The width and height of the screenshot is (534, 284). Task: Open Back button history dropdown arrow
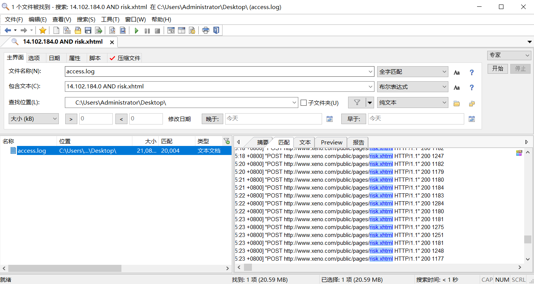coord(15,30)
